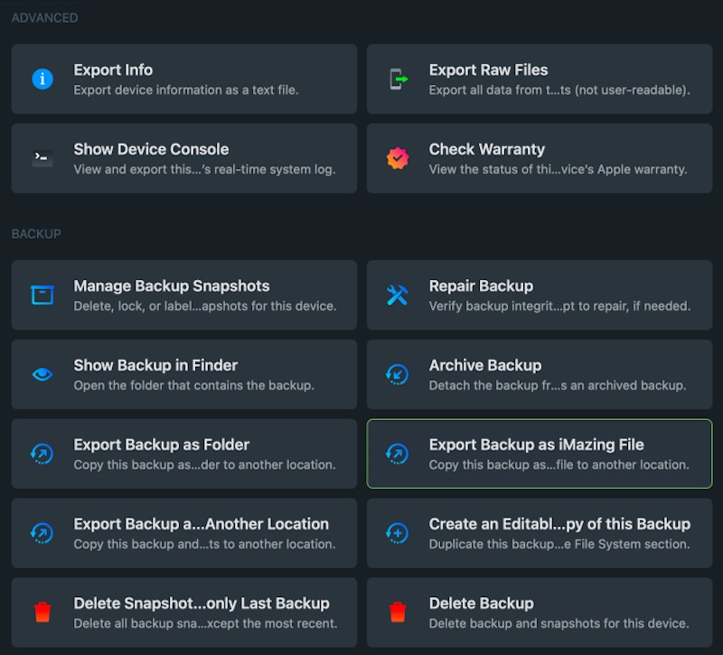Click the terminal icon for Show Device Console

[x=42, y=158]
